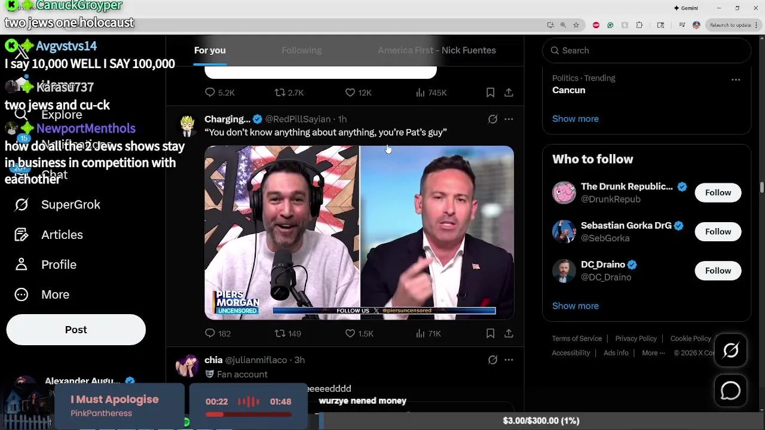Click the Post button

point(76,330)
